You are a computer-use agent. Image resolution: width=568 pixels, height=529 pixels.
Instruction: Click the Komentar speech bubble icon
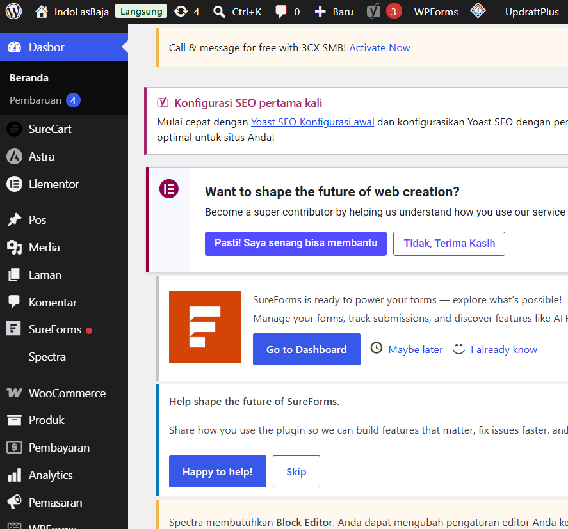coord(14,302)
